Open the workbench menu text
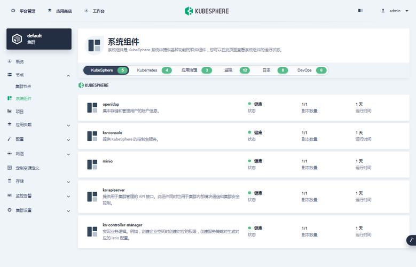Screen dimensions: 416x267 (x=98, y=11)
